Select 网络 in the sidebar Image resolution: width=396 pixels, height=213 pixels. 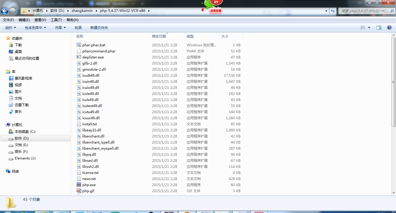click(15, 171)
